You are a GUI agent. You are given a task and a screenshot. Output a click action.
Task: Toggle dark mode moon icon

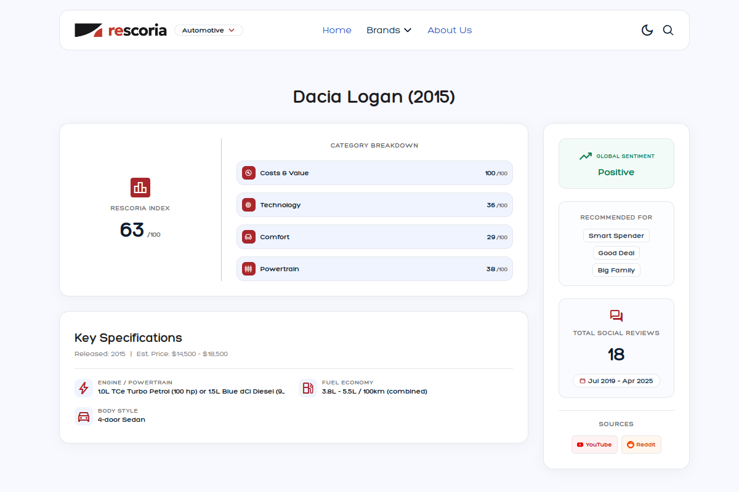647,30
